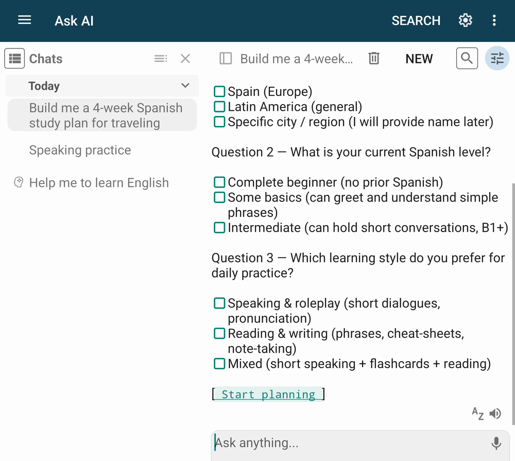
Task: Check Mixed learning style option
Action: (x=219, y=364)
